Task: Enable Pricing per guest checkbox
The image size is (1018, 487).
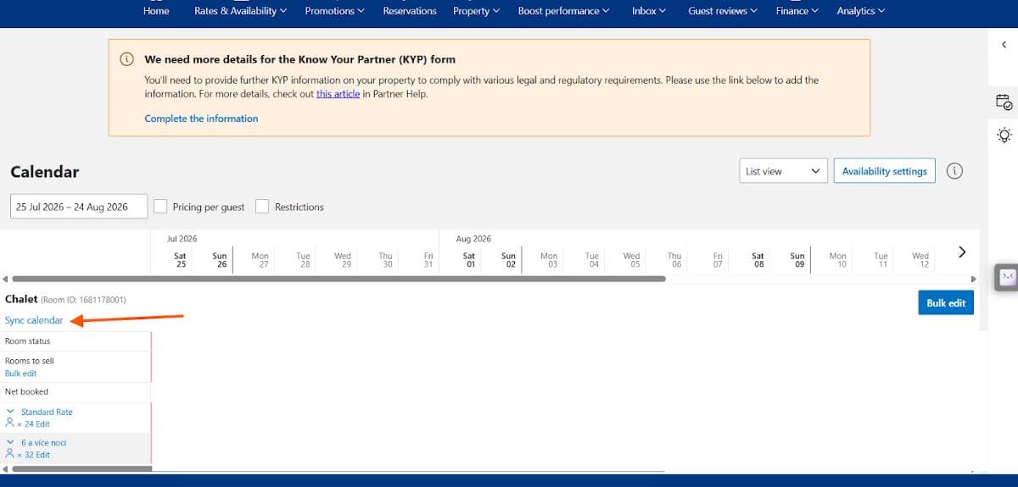Action: 161,207
